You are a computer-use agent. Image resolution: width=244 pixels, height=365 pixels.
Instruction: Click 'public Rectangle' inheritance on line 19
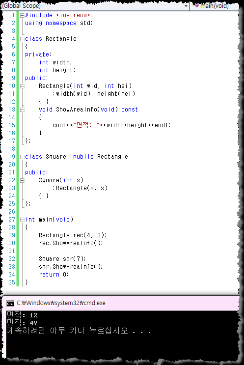[101, 157]
